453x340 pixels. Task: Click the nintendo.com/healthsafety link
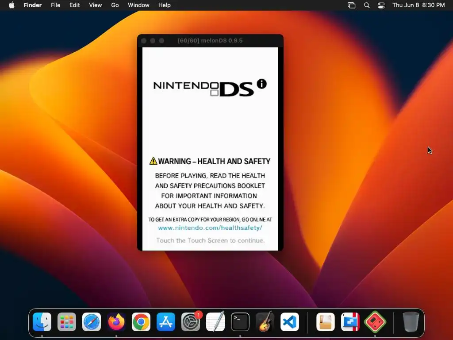pos(210,228)
